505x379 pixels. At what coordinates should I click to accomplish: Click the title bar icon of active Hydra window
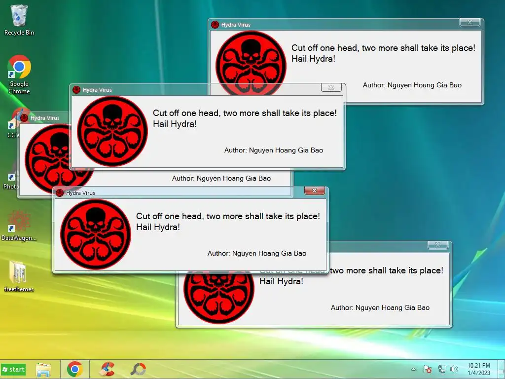tap(60, 193)
